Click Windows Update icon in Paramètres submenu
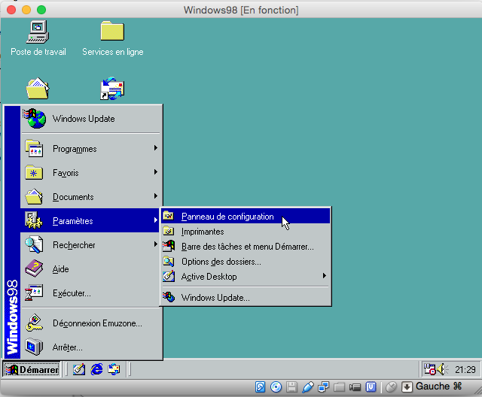The width and height of the screenshot is (482, 397). click(169, 297)
